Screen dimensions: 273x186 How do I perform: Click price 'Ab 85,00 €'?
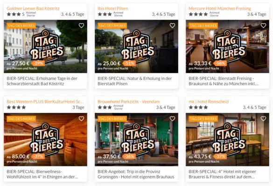18,157
